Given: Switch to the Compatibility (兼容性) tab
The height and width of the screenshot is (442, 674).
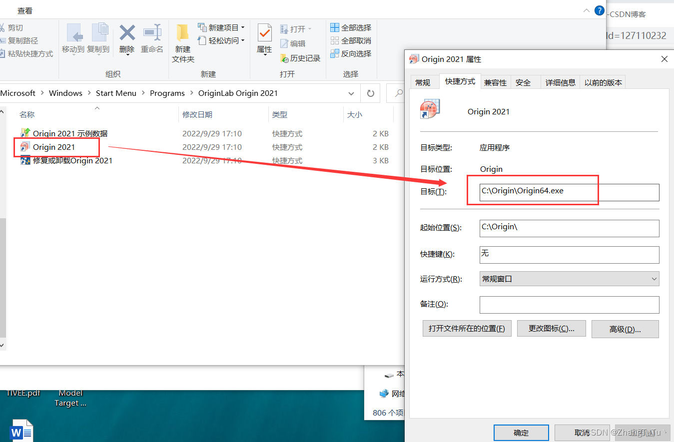Looking at the screenshot, I should (x=495, y=82).
